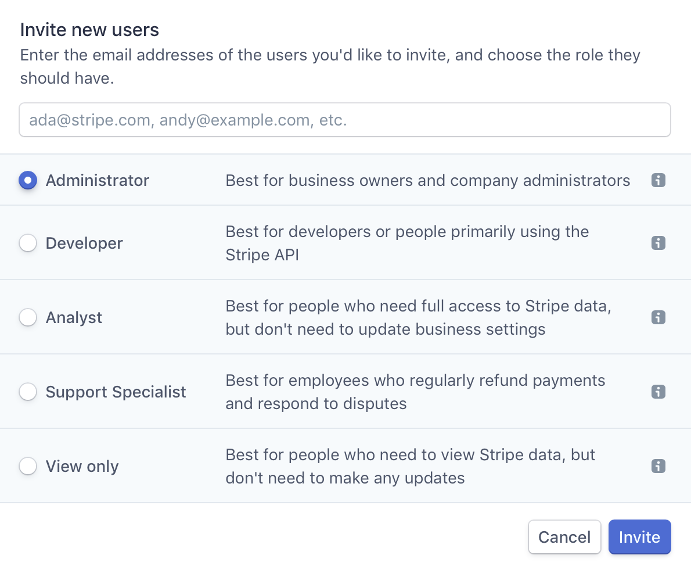Choose the View only role label
Viewport: 691px width, 566px height.
(x=82, y=466)
